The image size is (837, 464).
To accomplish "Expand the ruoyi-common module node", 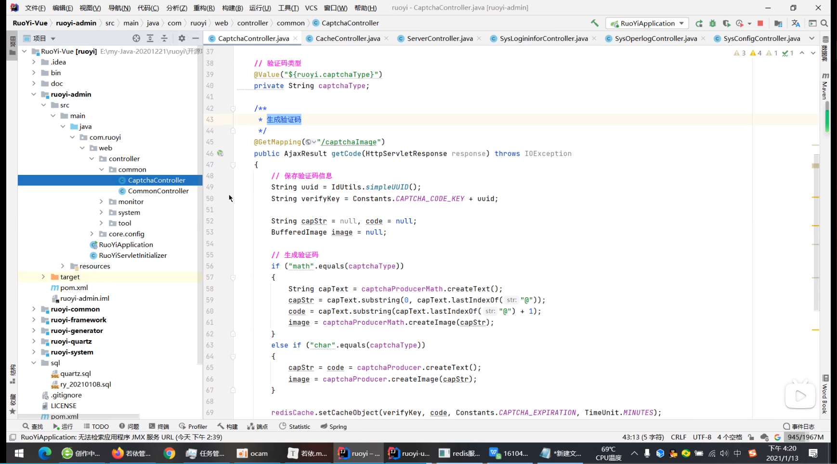I will (34, 309).
